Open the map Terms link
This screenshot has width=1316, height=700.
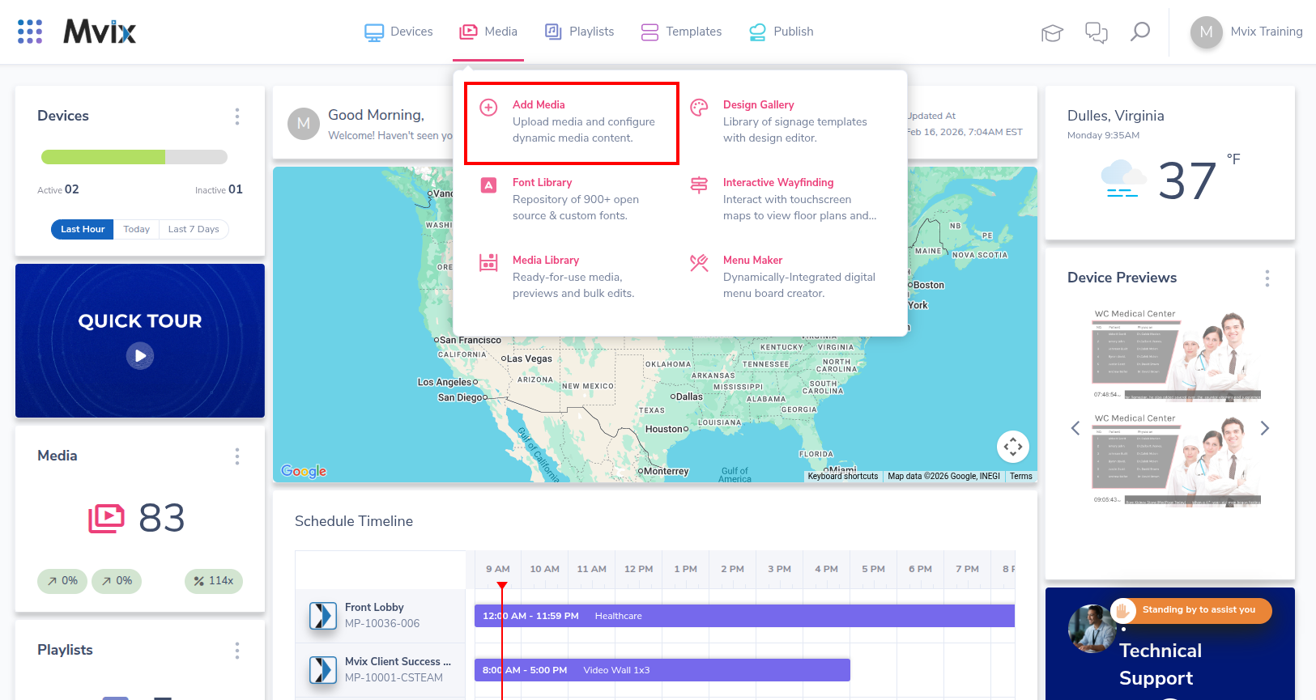1021,477
